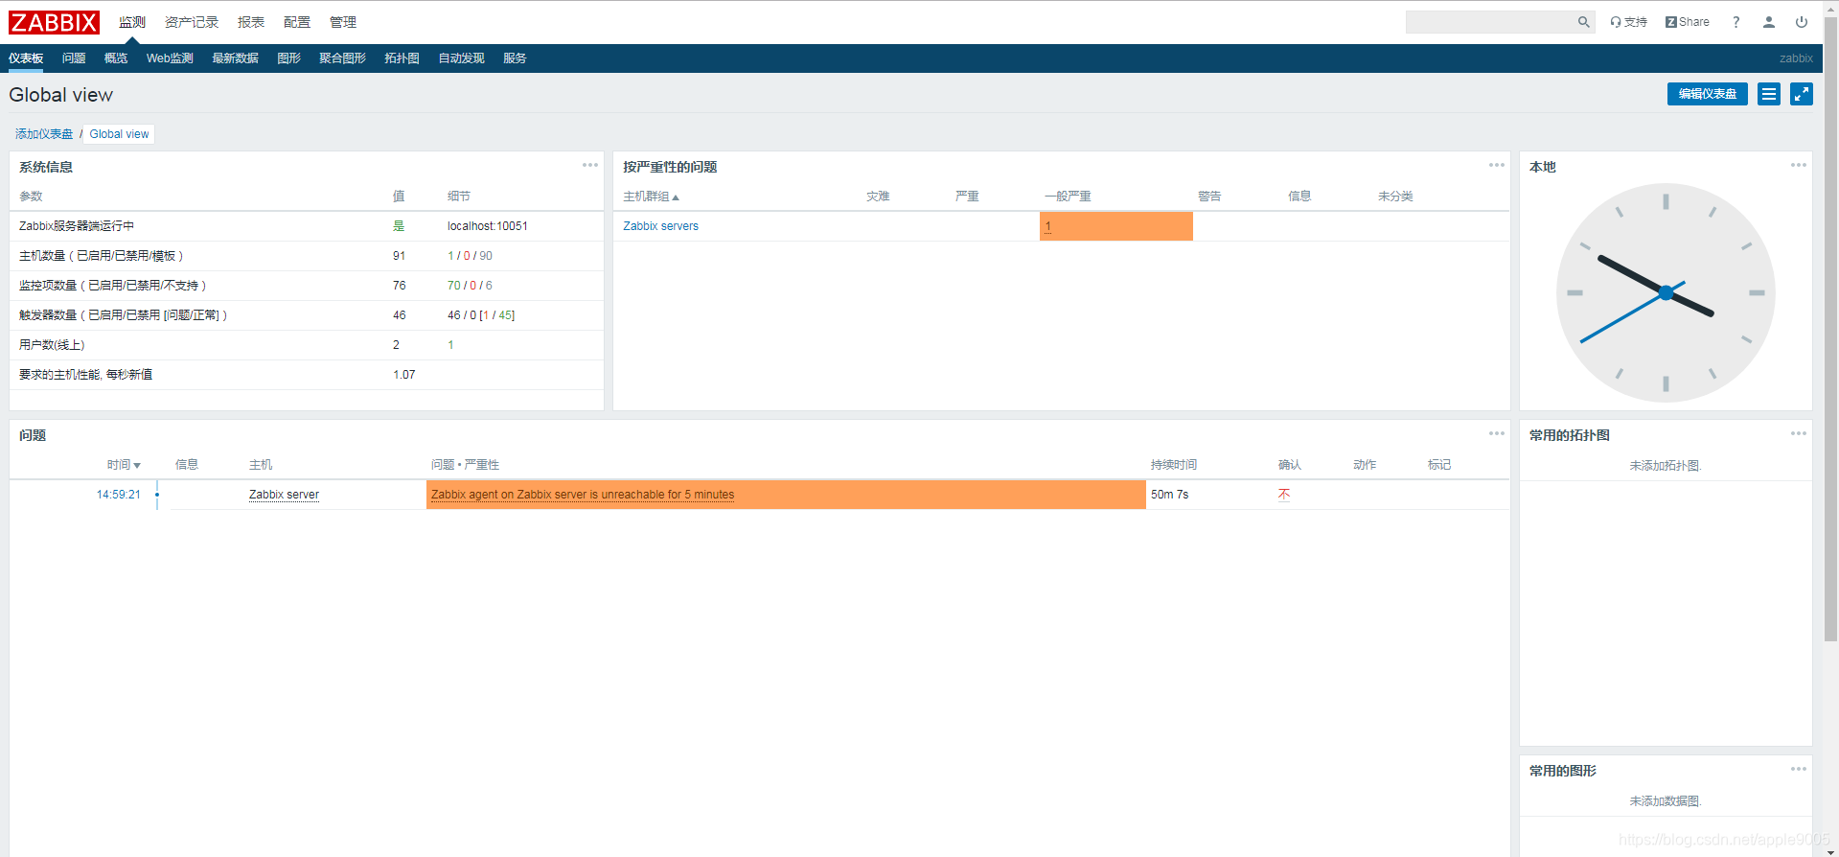The width and height of the screenshot is (1839, 857).
Task: Click the templates count 90
Action: [486, 256]
